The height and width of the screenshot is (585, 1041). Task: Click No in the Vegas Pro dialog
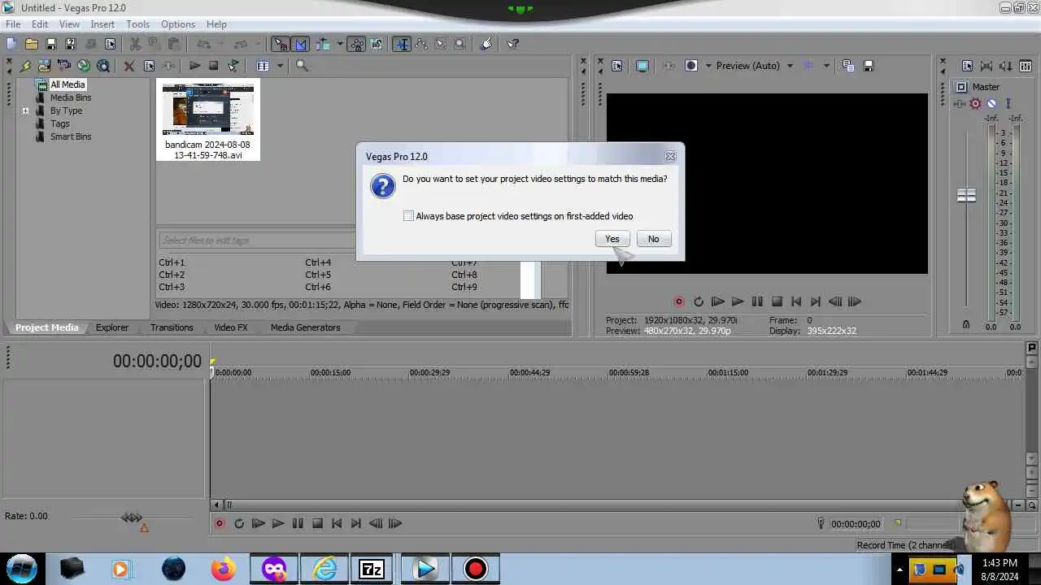[654, 239]
